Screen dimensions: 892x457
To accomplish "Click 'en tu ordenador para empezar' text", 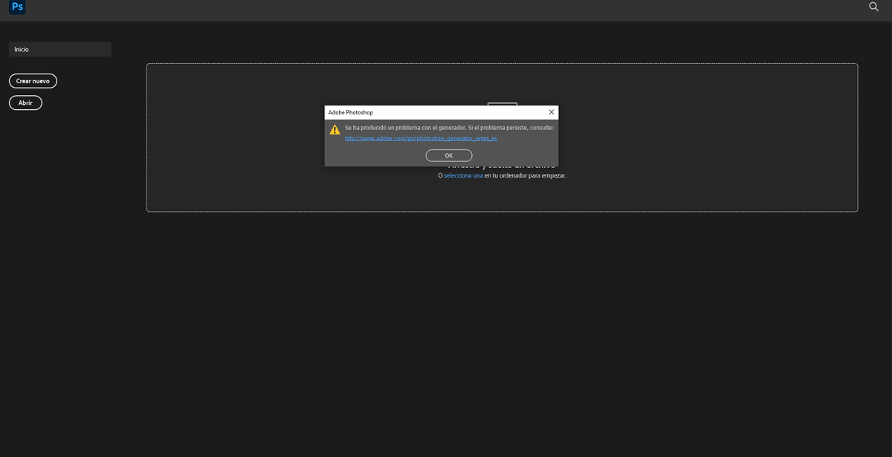I will pyautogui.click(x=525, y=175).
